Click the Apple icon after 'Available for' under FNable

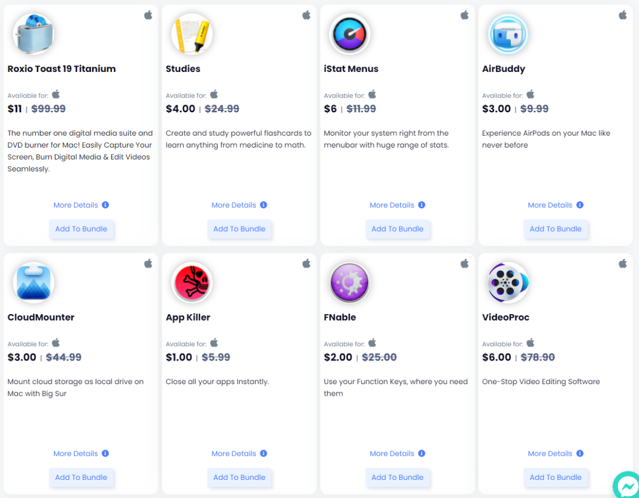click(372, 342)
